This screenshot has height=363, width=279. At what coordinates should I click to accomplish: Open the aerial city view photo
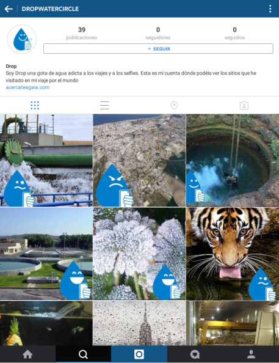pyautogui.click(x=139, y=161)
